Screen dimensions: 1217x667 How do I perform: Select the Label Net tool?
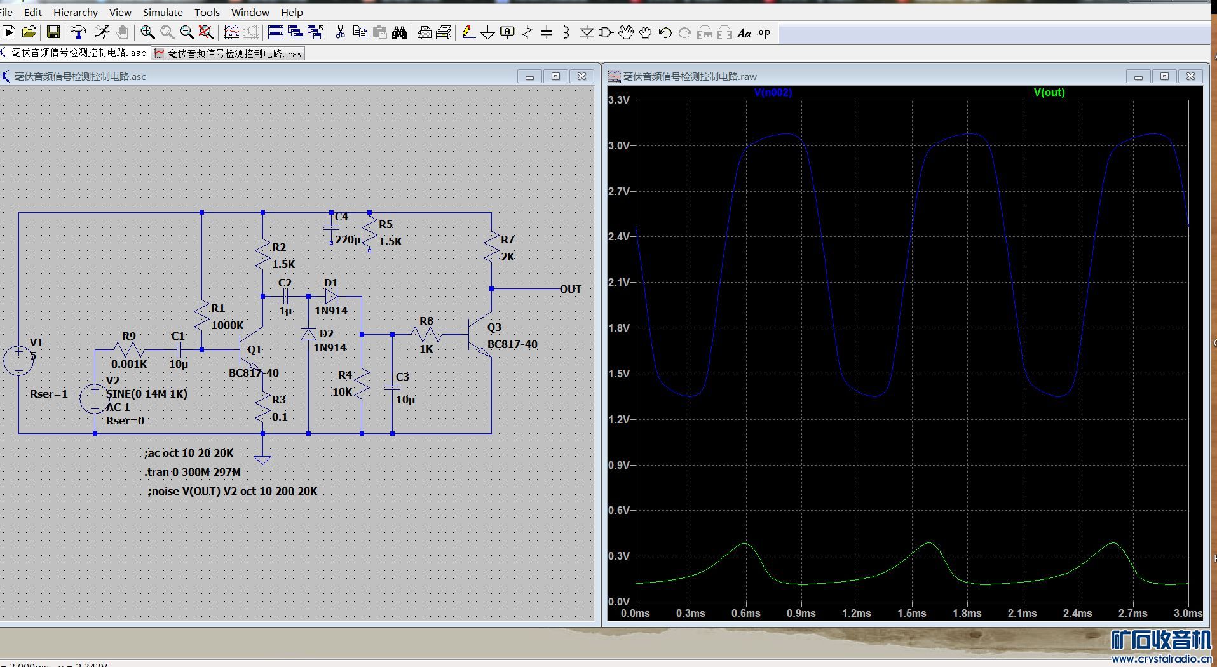(507, 32)
